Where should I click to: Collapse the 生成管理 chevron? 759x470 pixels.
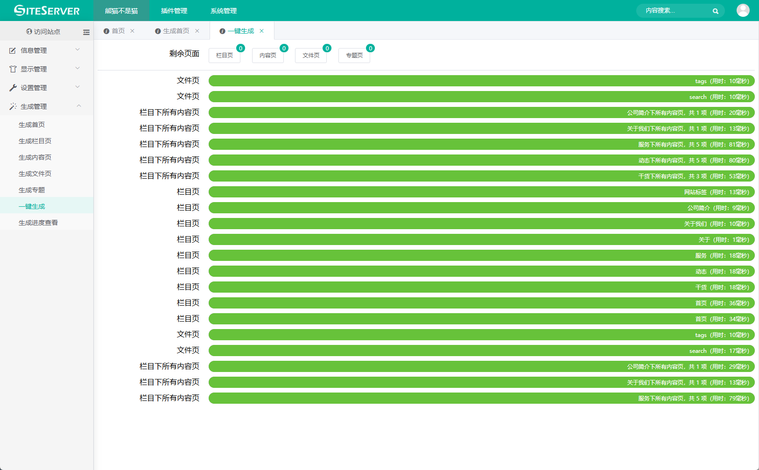pyautogui.click(x=78, y=106)
